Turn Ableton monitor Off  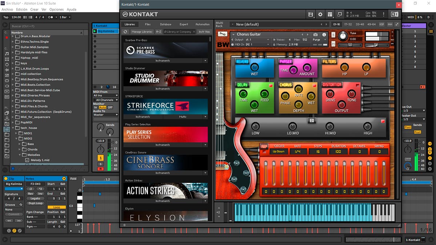(110, 107)
